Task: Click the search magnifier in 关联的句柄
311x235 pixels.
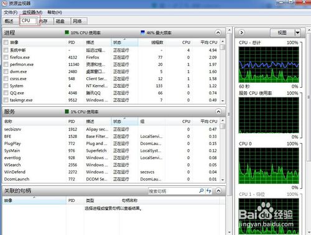Action: (x=201, y=191)
